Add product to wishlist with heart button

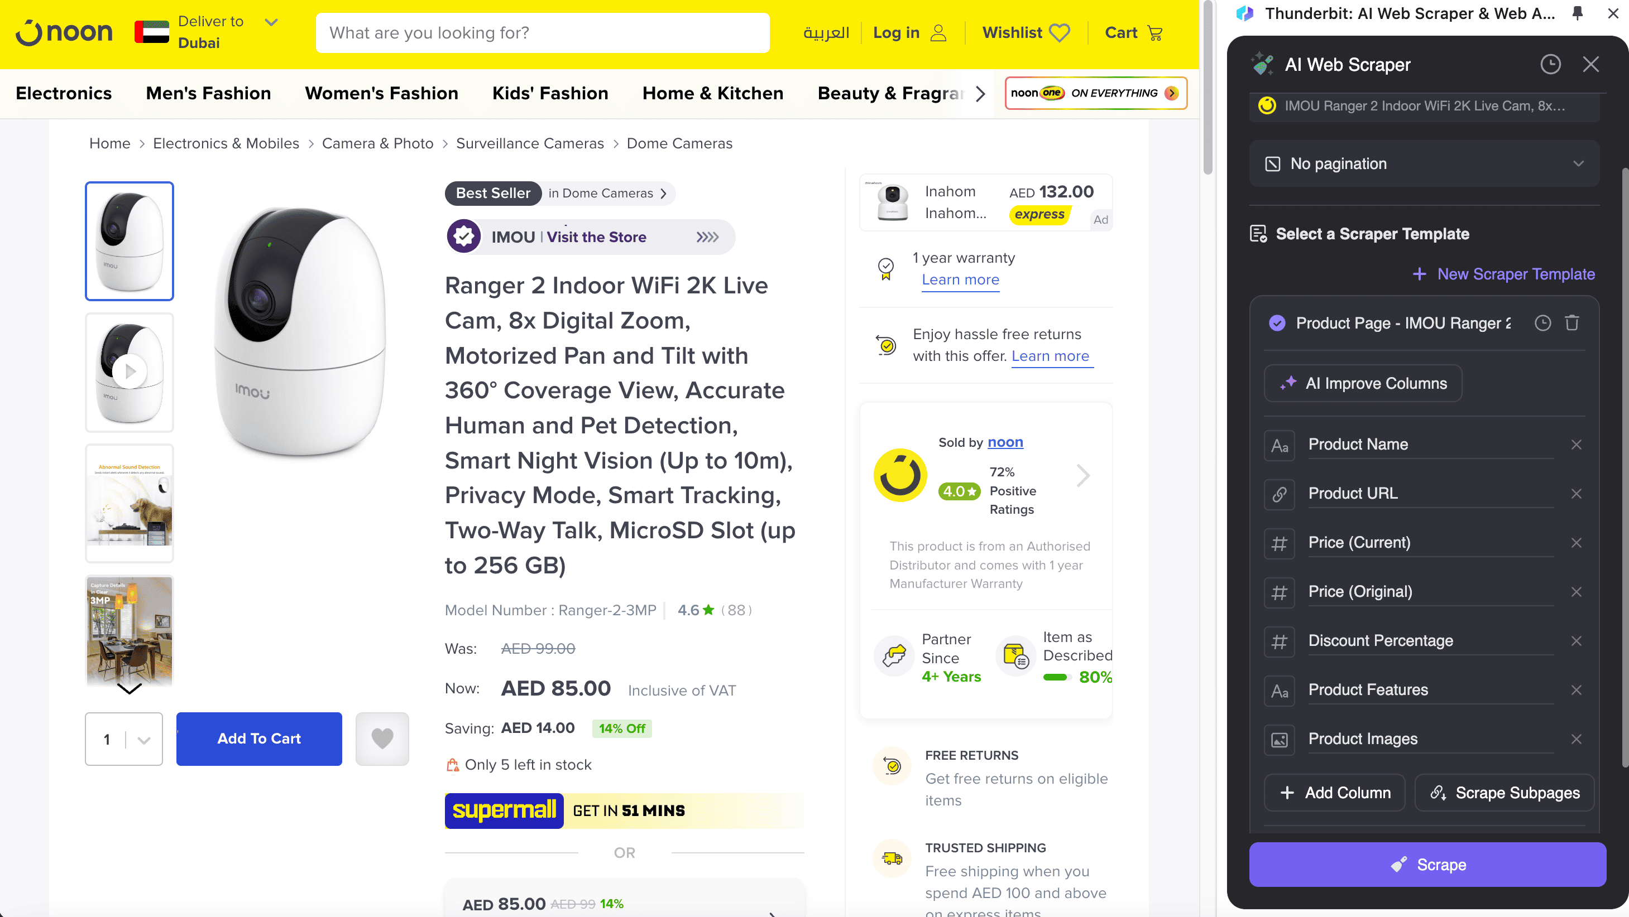(382, 739)
